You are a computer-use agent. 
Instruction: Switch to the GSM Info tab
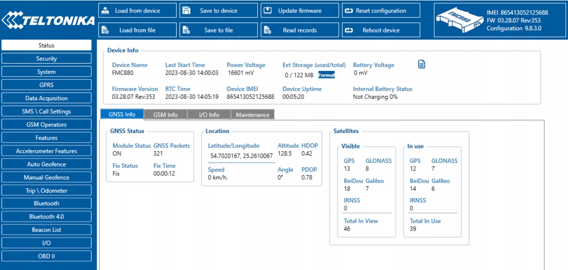[x=165, y=114]
